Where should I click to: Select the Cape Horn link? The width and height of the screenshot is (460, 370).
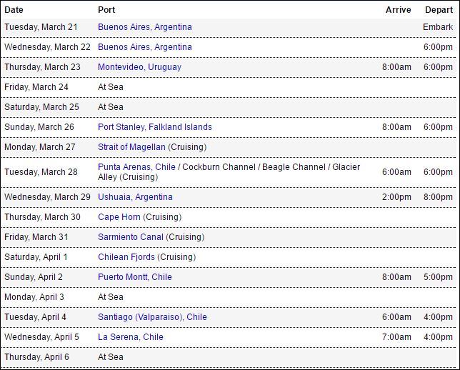[x=119, y=217]
